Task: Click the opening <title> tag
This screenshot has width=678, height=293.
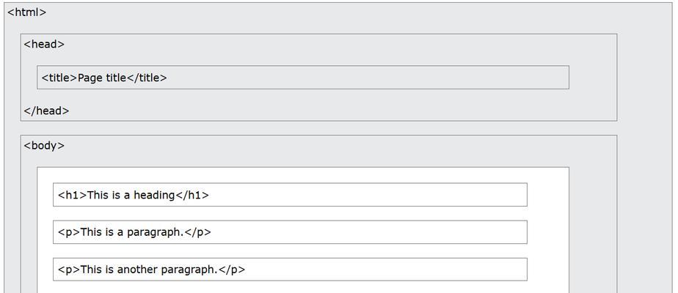Action: tap(59, 78)
